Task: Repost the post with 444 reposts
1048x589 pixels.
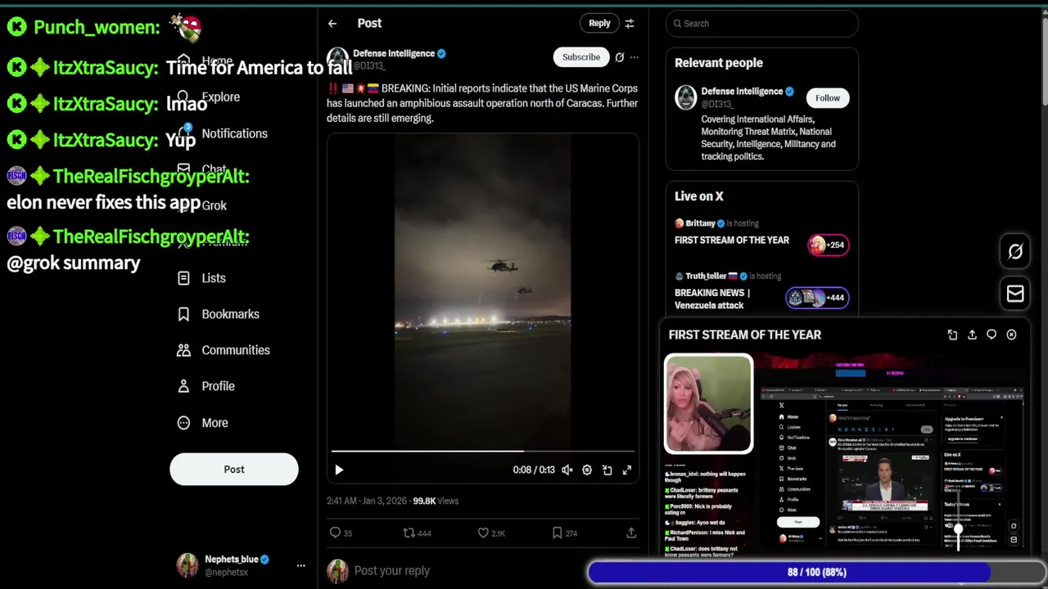Action: pos(417,533)
